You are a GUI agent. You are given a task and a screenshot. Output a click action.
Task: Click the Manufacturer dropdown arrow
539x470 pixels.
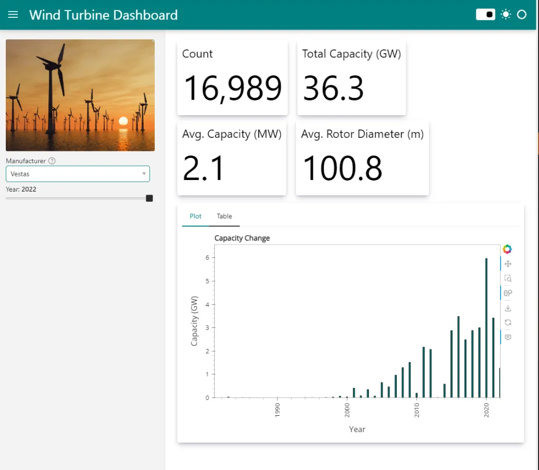tap(144, 174)
